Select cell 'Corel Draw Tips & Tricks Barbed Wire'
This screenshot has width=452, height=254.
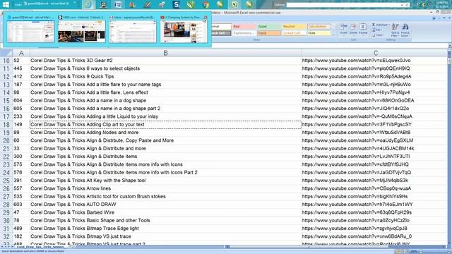point(165,212)
